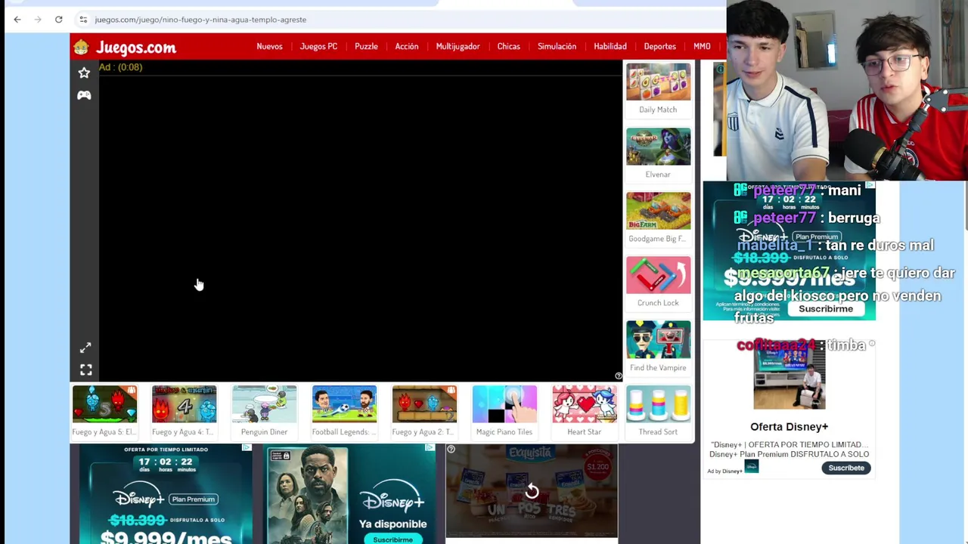Open the Nuevos menu item

click(x=269, y=46)
